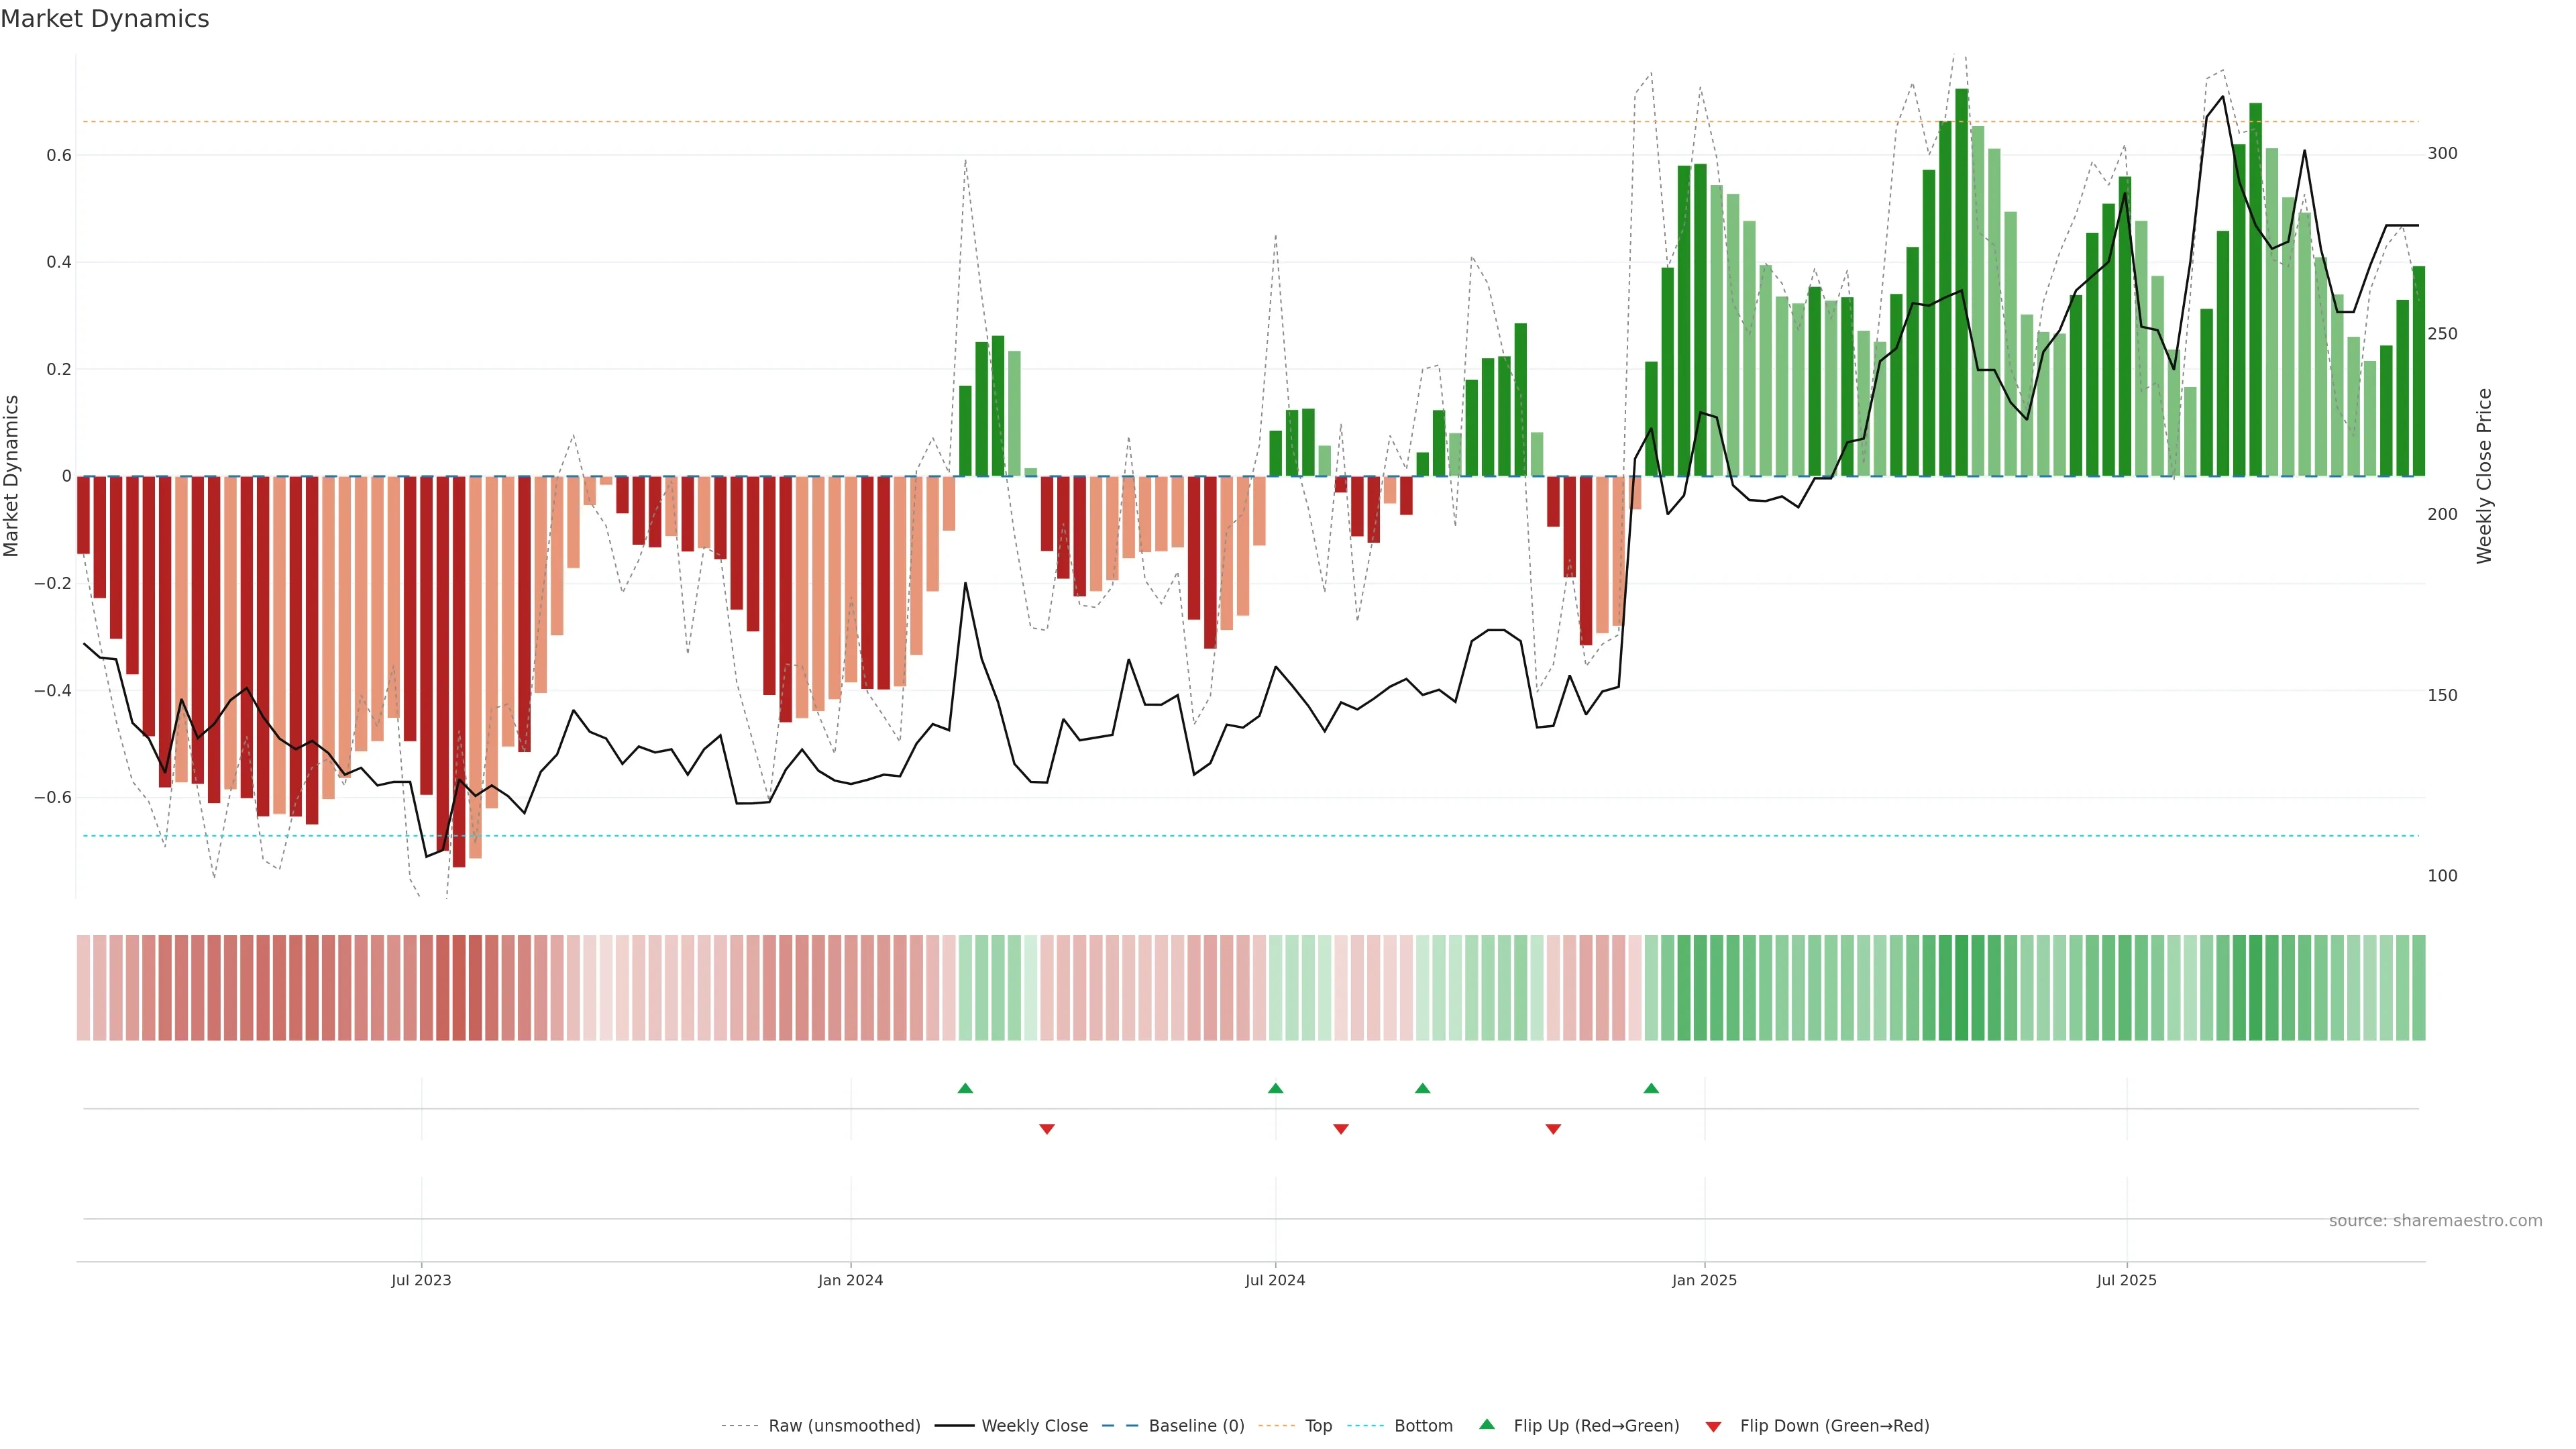Click the red triangle icon in legend
This screenshot has height=1449, width=2576.
click(x=1713, y=1426)
